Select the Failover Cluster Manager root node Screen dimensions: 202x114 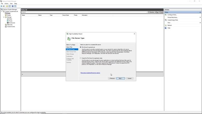pyautogui.click(x=10, y=9)
